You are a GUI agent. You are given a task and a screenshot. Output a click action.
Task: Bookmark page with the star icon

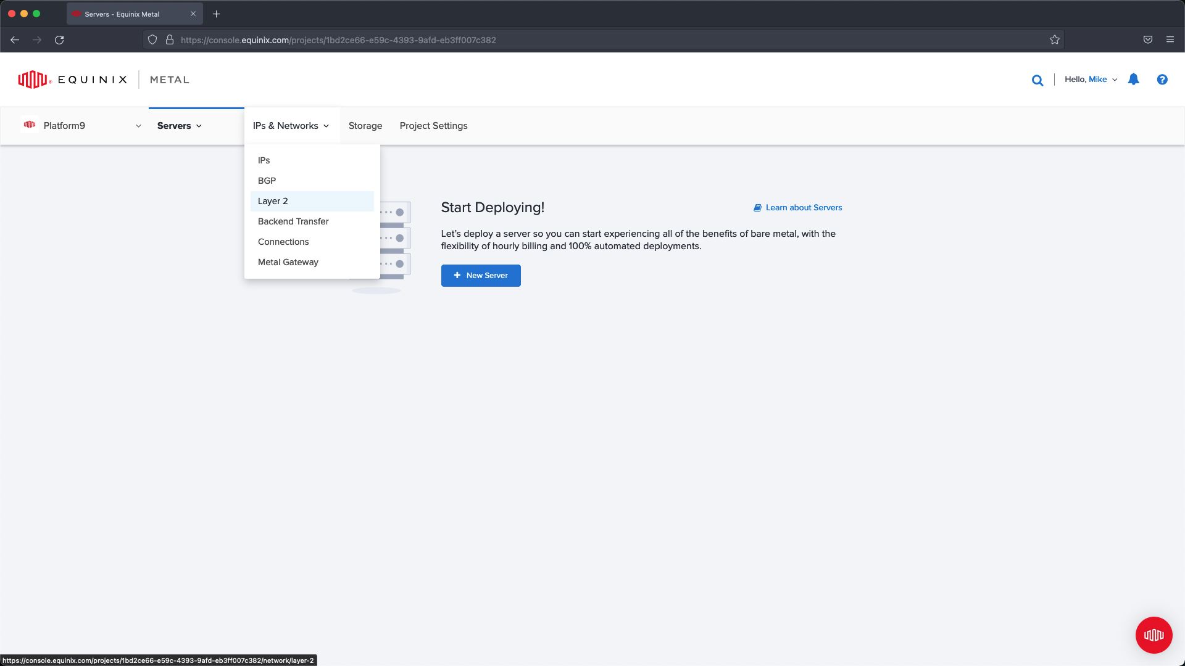coord(1055,40)
